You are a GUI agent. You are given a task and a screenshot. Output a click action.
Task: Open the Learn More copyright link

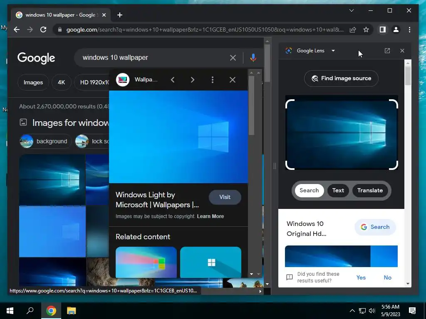coord(210,216)
